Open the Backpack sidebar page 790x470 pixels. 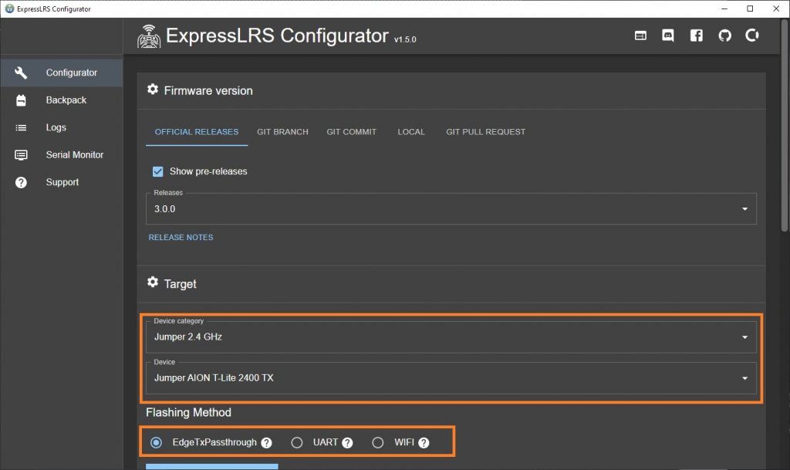tap(62, 100)
